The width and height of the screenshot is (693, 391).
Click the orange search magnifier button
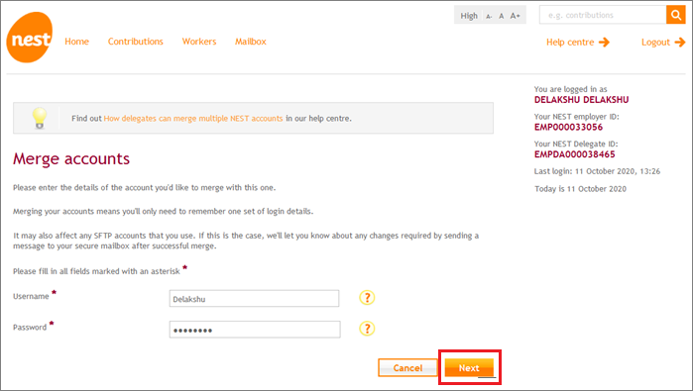tap(676, 15)
